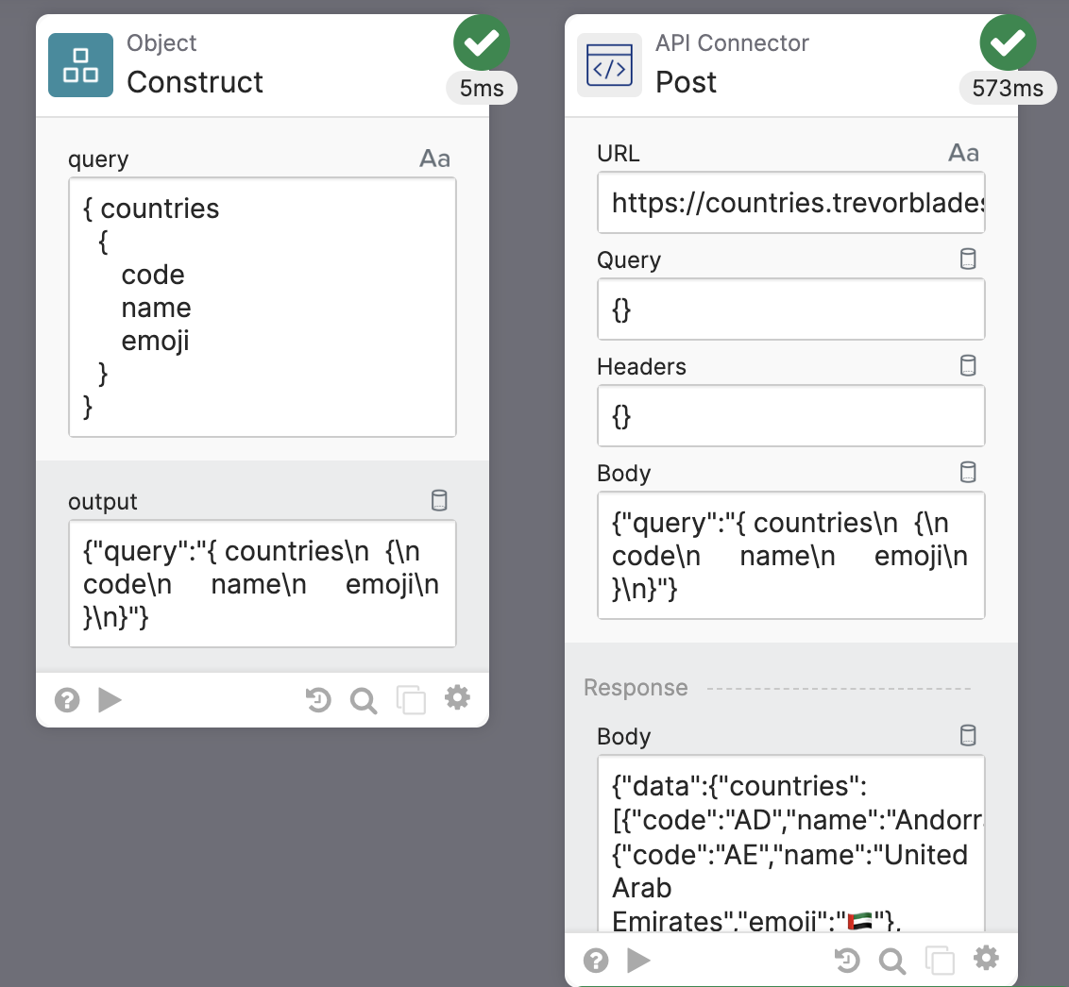Click inside the query text editor
Screen dimensions: 1069x987
coord(263,307)
